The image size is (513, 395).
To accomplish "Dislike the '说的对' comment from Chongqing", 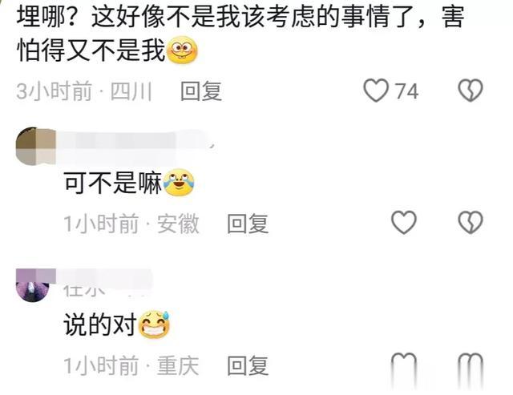I will [471, 368].
